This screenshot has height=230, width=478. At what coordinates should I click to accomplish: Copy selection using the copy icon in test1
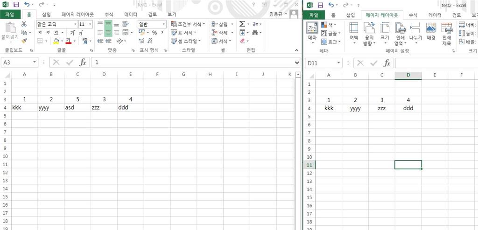pos(24,32)
